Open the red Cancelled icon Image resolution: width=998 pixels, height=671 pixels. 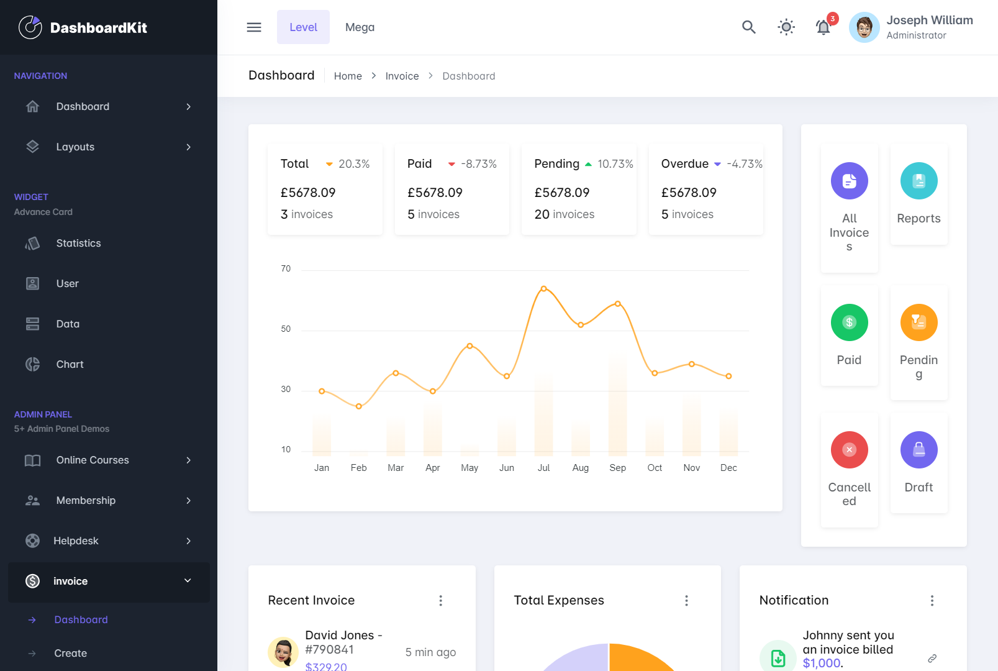pos(849,450)
